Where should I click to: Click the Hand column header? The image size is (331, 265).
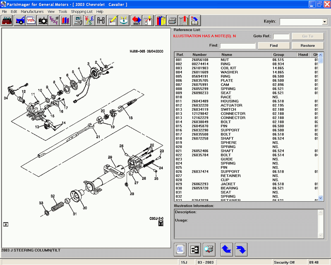303,55
